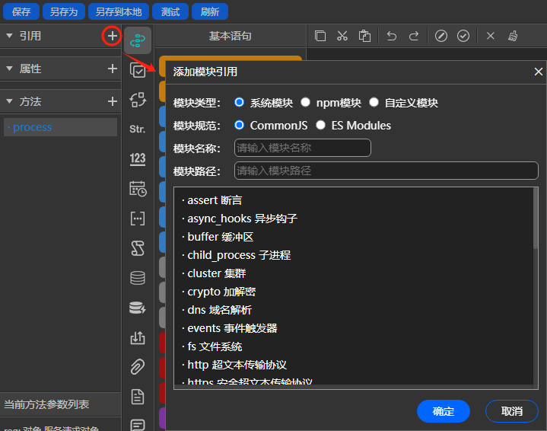Confirm with the 确定 button
The image size is (547, 431).
pyautogui.click(x=444, y=411)
